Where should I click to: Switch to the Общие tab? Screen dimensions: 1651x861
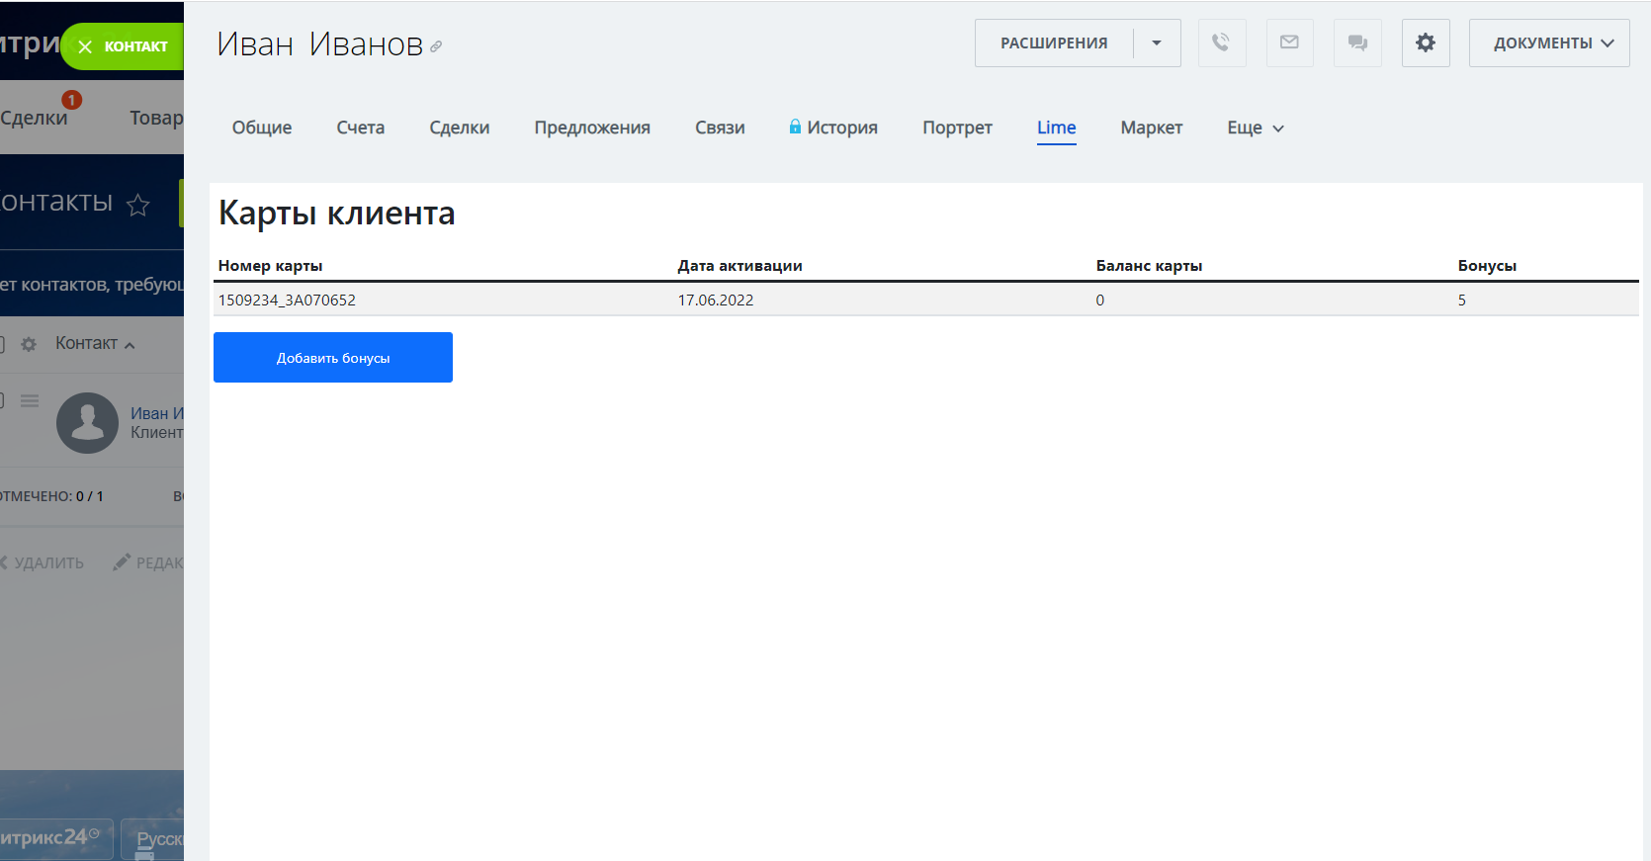pyautogui.click(x=262, y=128)
